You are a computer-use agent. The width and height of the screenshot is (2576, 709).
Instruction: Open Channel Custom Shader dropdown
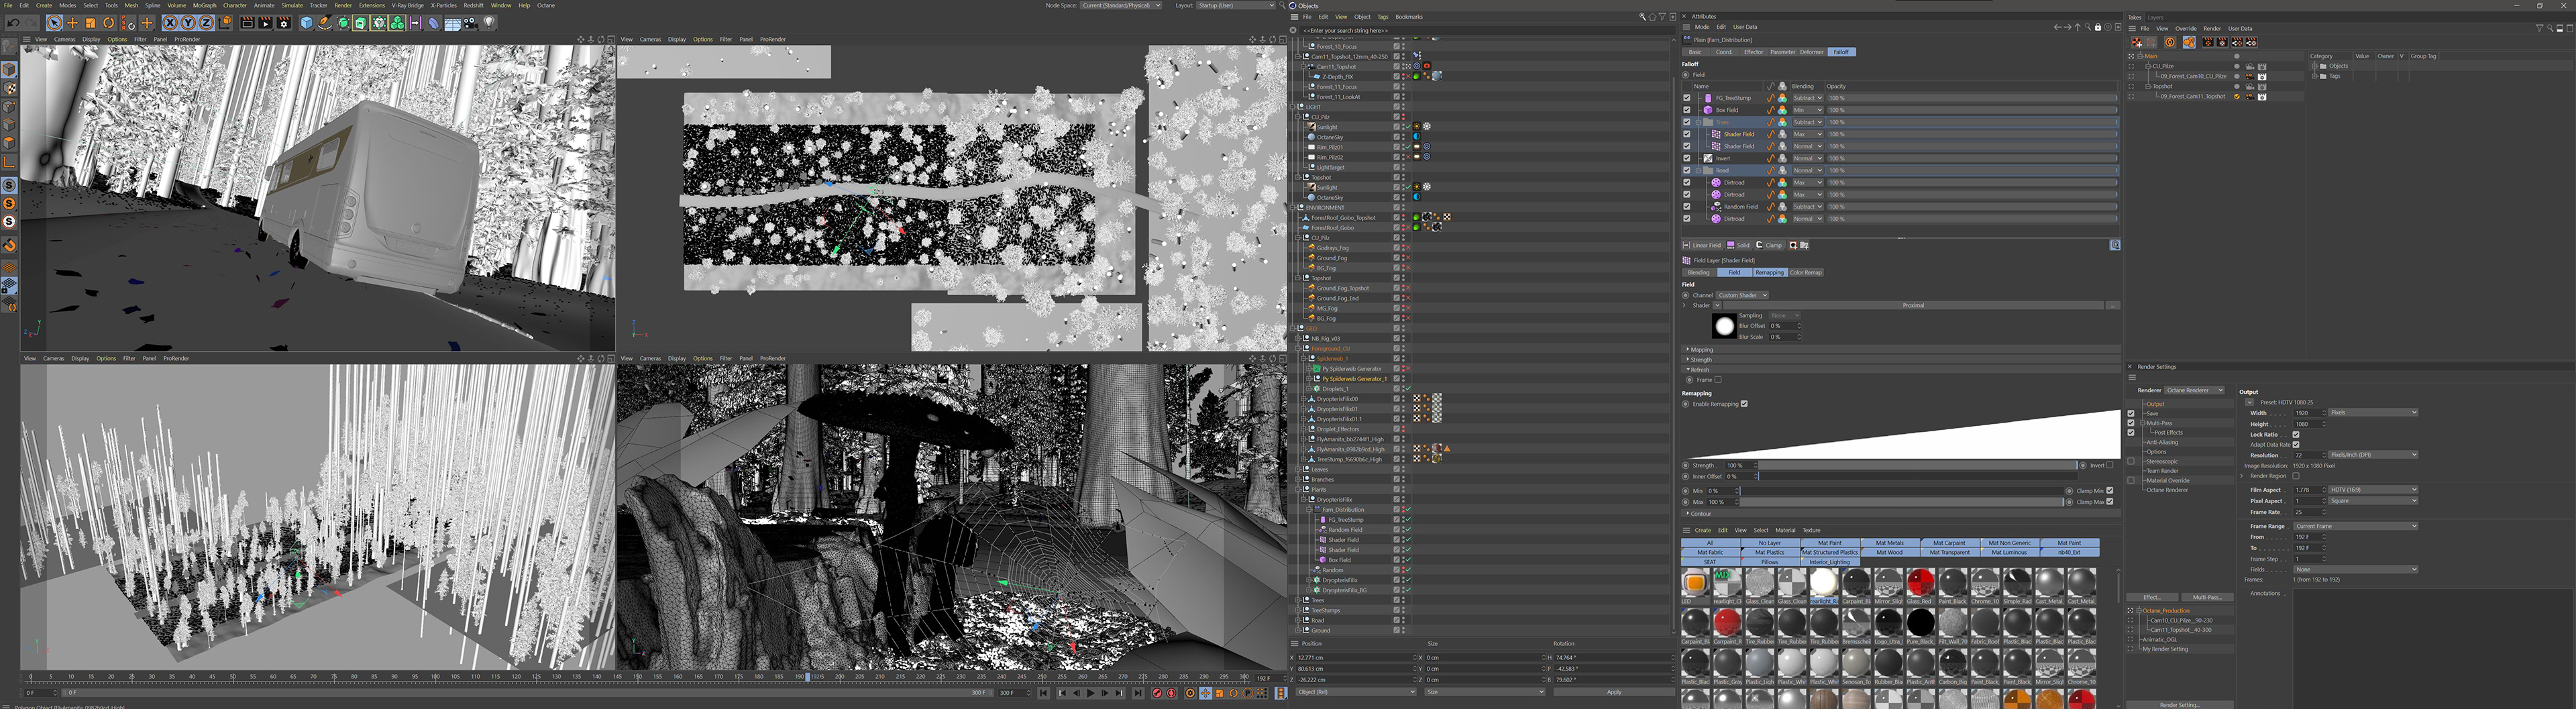coord(1742,295)
